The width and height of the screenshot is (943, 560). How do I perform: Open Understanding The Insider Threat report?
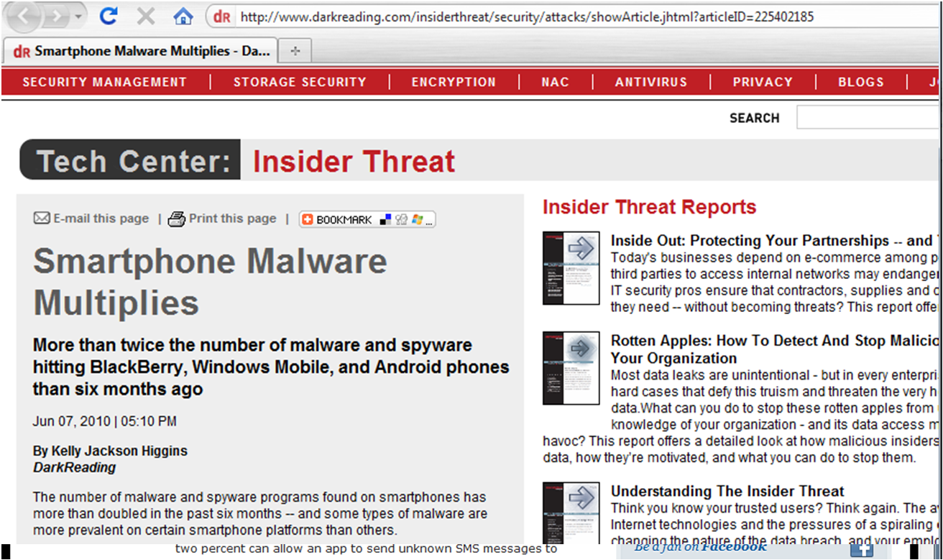[x=727, y=492]
